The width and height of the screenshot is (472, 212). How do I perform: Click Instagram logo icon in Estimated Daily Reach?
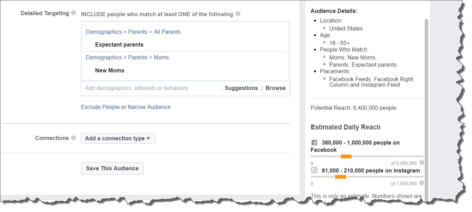(314, 170)
